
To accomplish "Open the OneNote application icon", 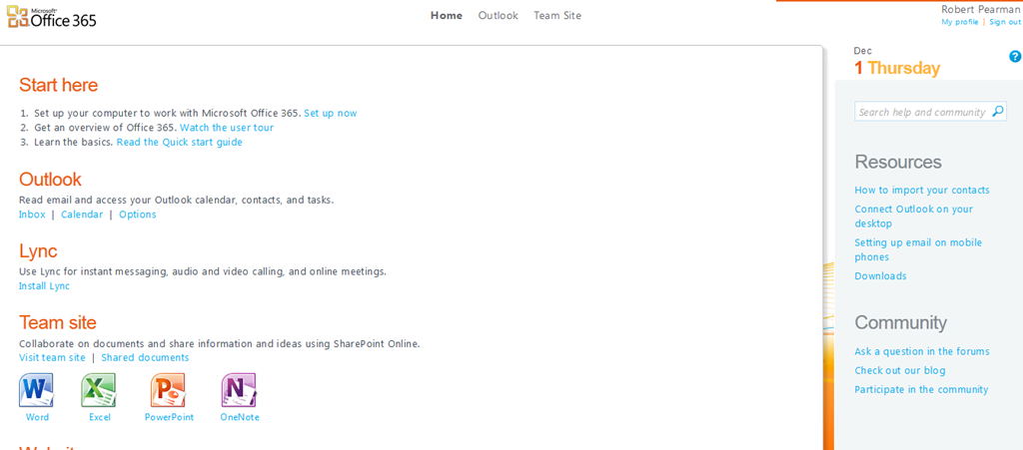I will (x=239, y=390).
